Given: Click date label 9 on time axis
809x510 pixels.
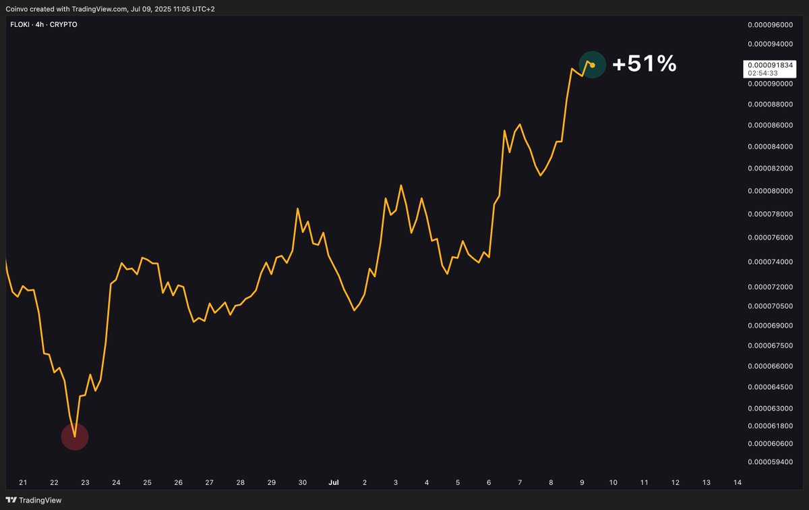Looking at the screenshot, I should [x=582, y=482].
